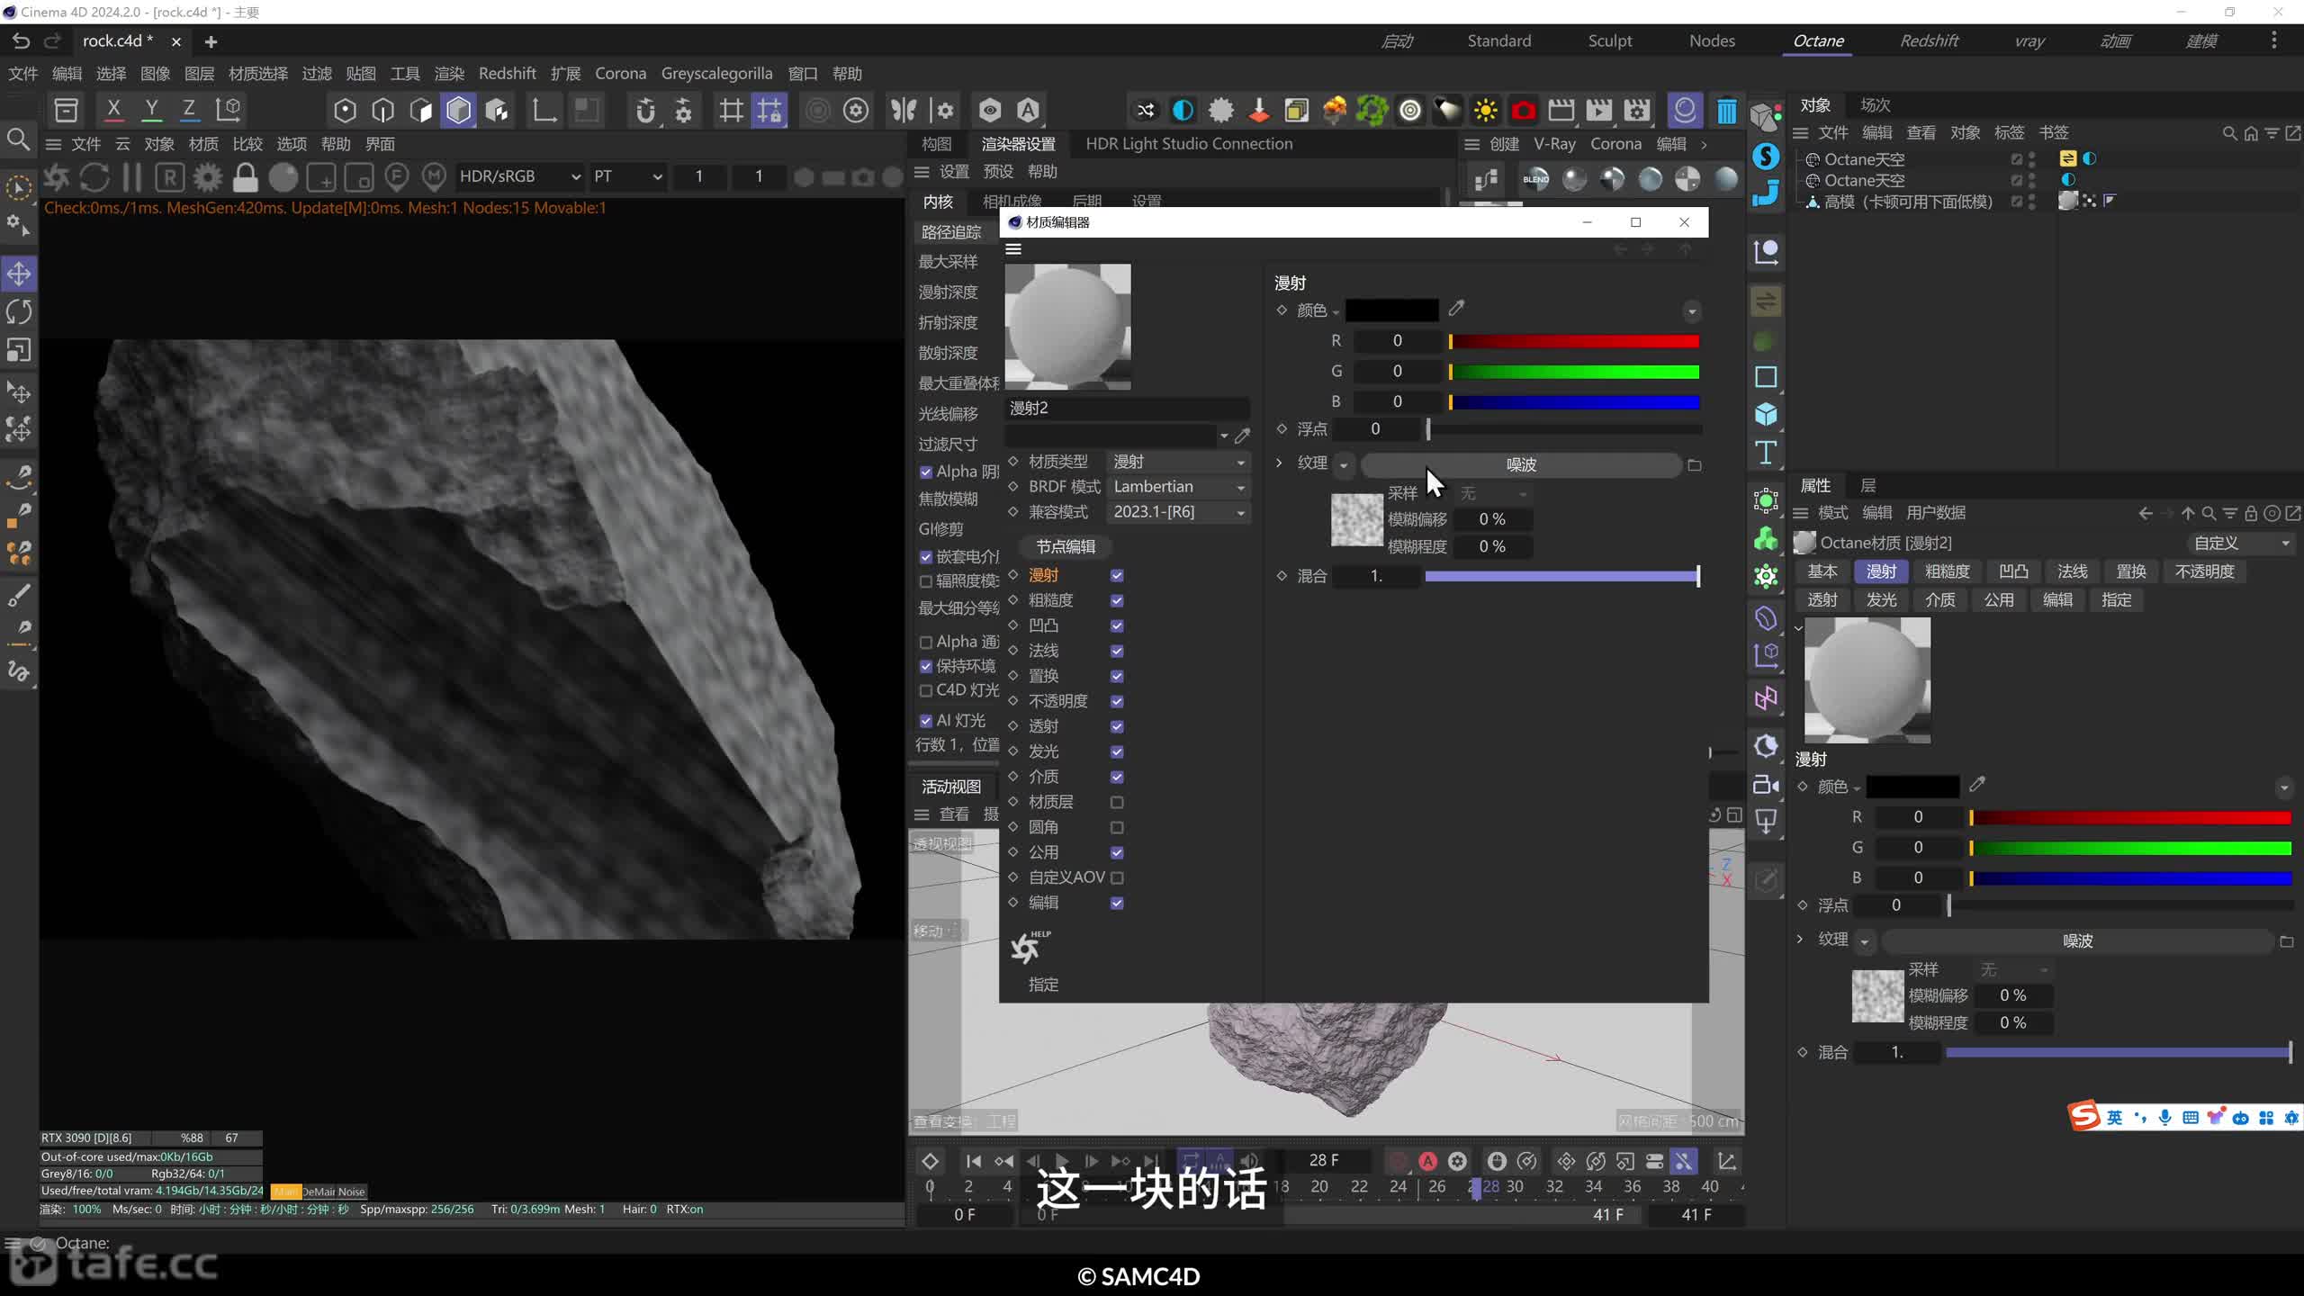Open PT kernel dropdown in live viewer

pos(627,176)
